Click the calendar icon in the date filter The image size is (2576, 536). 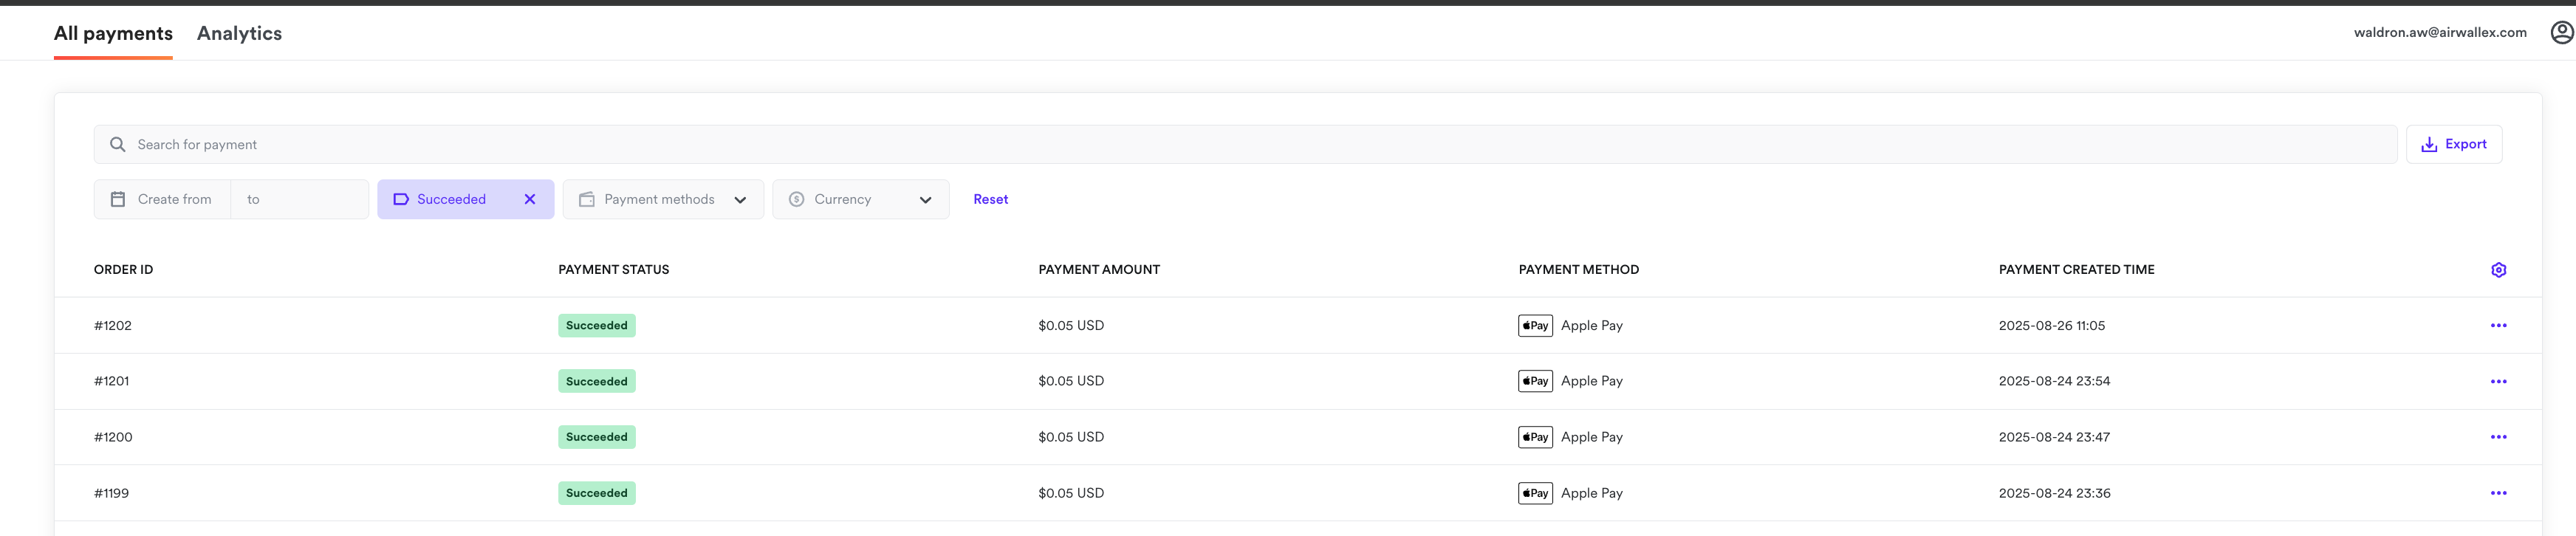[x=117, y=199]
